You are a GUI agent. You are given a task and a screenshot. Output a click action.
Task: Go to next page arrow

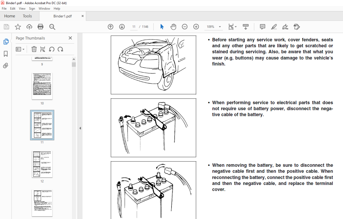click(x=122, y=27)
